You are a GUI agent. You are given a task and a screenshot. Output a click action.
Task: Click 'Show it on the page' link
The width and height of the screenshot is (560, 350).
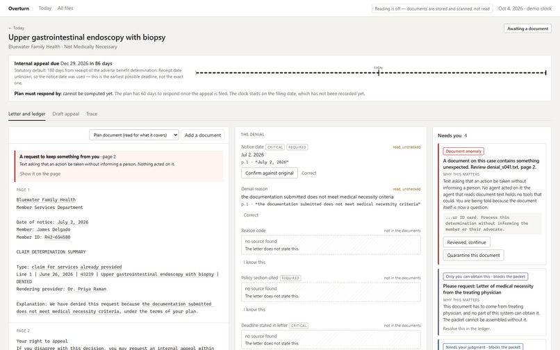tap(40, 174)
